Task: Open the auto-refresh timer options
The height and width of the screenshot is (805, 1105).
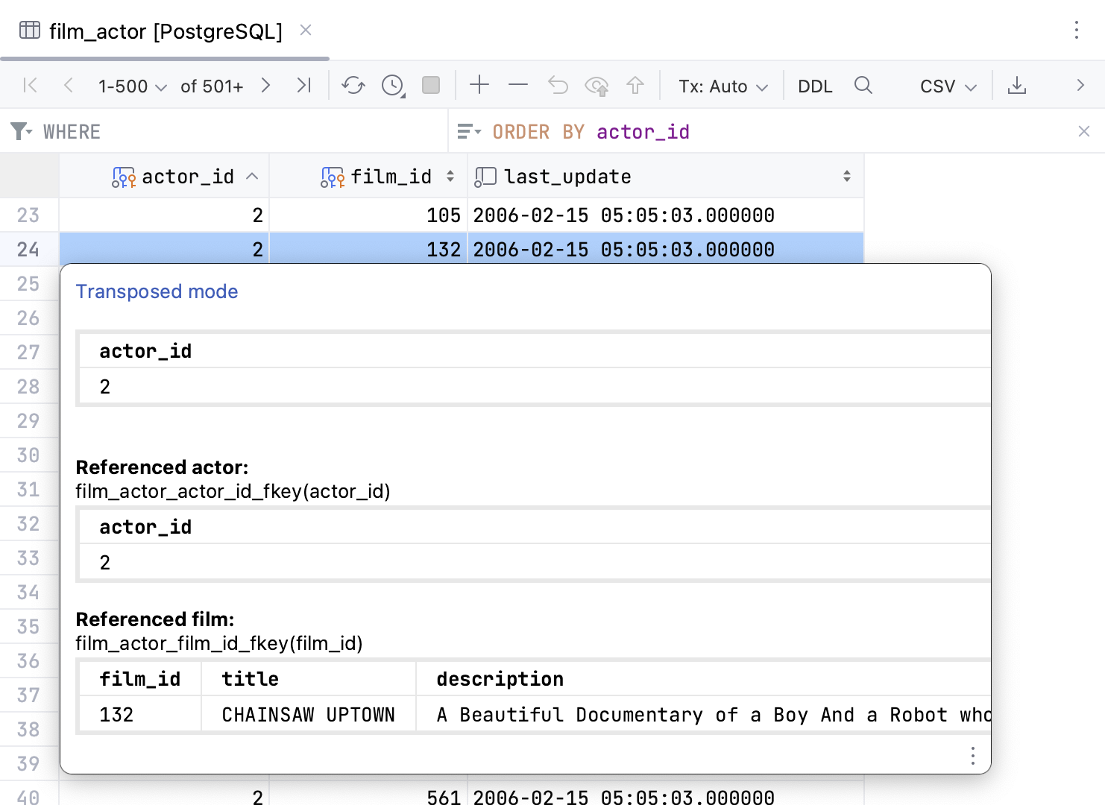Action: click(x=391, y=85)
